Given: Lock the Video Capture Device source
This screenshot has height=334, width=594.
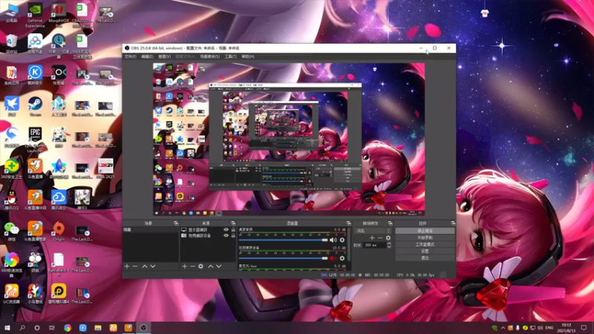Looking at the screenshot, I should click(x=233, y=235).
